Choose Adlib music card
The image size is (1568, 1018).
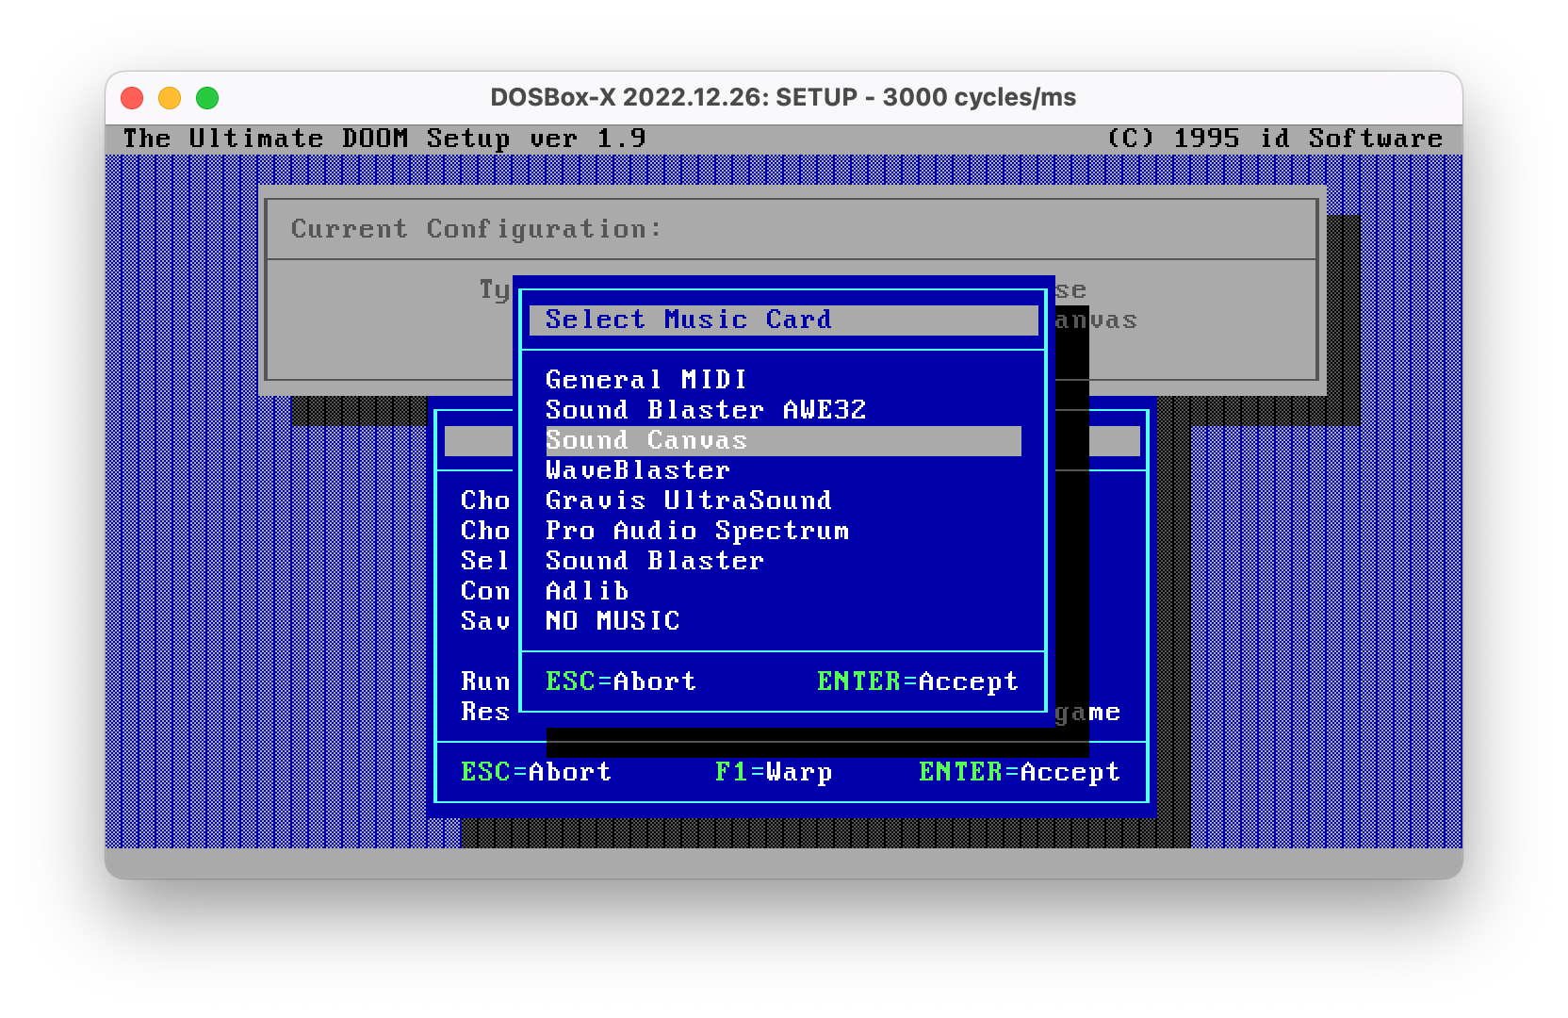587,591
